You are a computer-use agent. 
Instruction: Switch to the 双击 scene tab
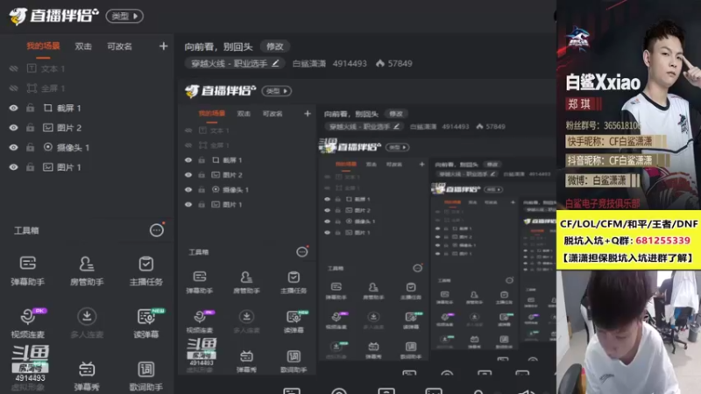(x=83, y=46)
